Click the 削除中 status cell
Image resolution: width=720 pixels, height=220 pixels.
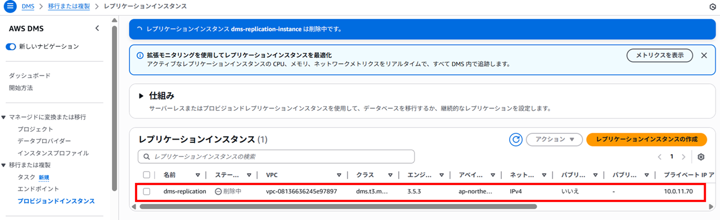coord(228,191)
